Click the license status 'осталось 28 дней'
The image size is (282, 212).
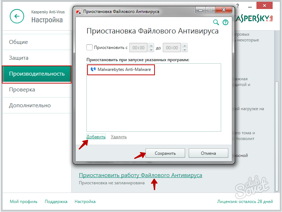[x=245, y=202]
